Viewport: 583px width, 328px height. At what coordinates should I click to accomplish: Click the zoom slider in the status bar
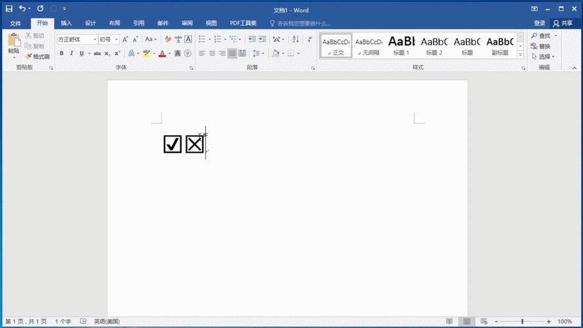point(523,321)
